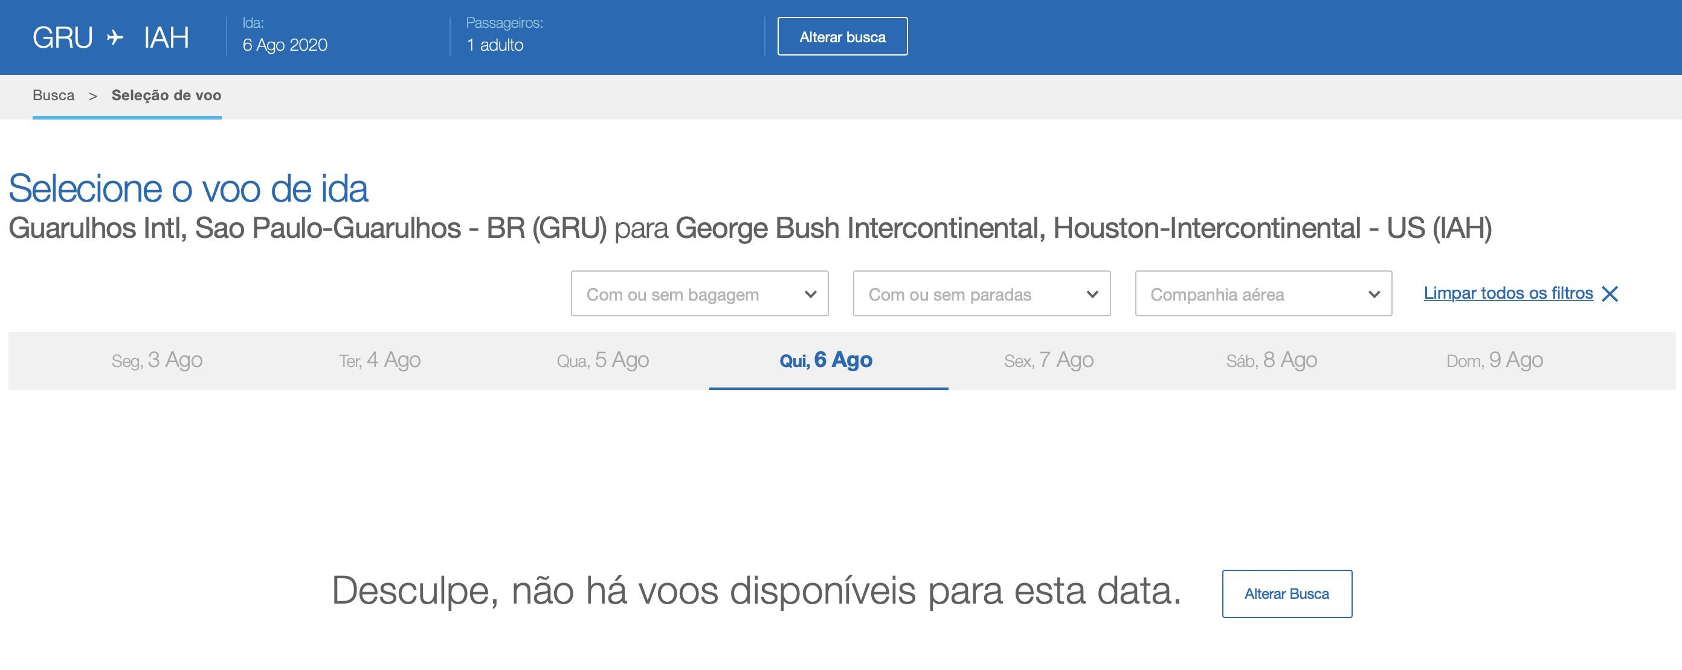This screenshot has width=1682, height=670.
Task: Go back to Busca breadcrumb
Action: click(54, 95)
